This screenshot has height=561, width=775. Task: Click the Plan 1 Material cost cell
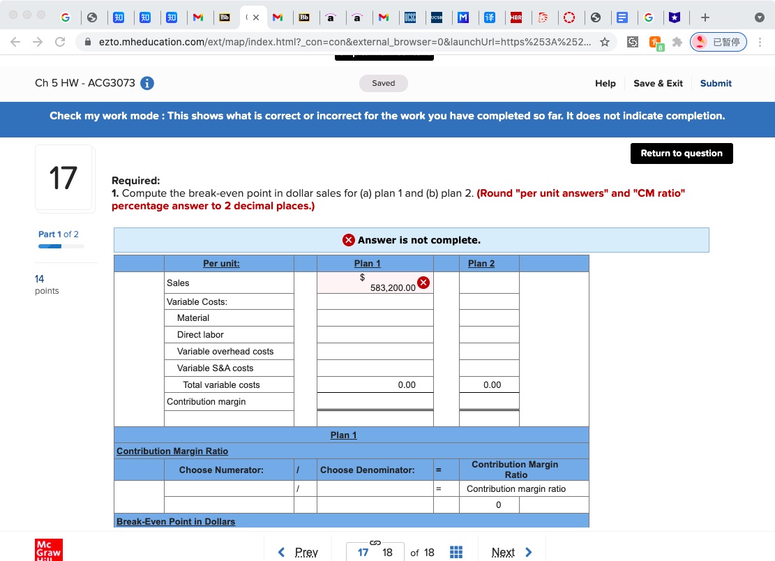coord(375,317)
